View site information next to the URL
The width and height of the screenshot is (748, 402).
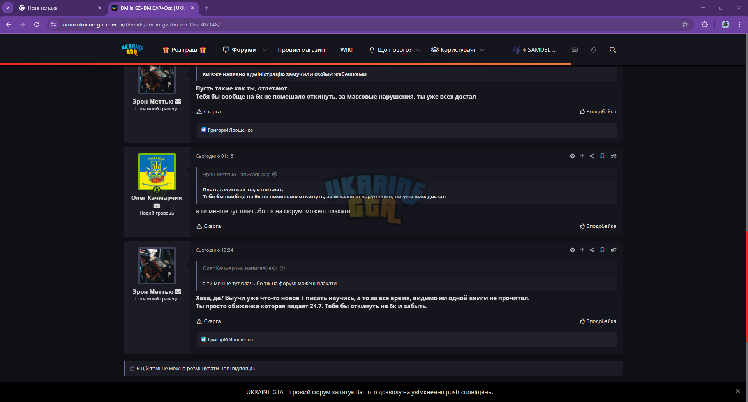point(53,25)
